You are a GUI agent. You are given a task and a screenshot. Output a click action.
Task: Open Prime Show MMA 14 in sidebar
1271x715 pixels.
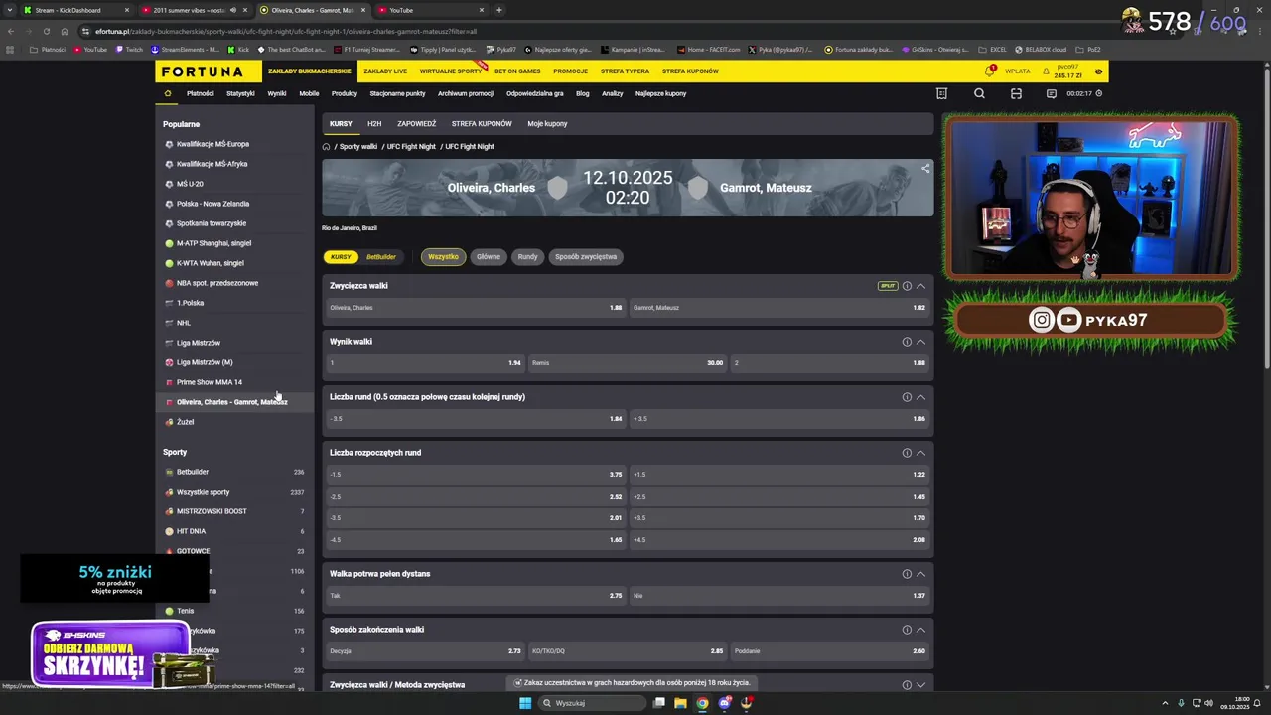[x=209, y=382]
